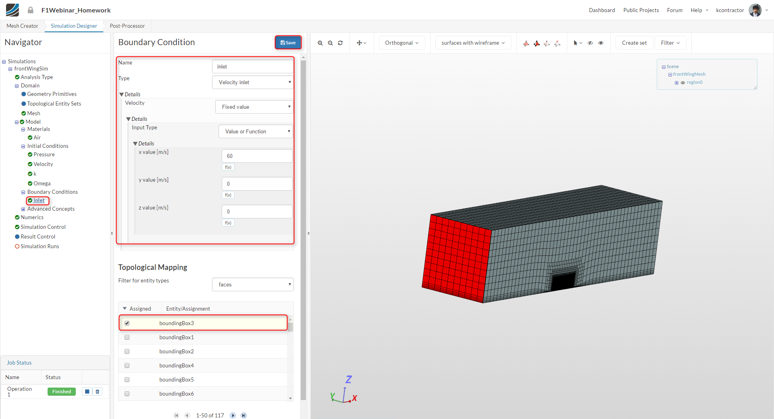Reset the 3D view with refresh icon
Image resolution: width=774 pixels, height=419 pixels.
[340, 43]
